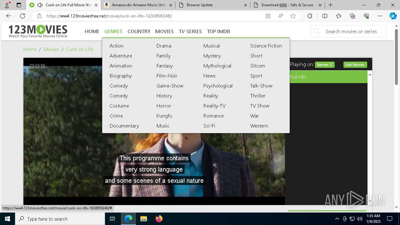This screenshot has height=225, width=400.
Task: Go to Movies breadcrumb link
Action: tap(51, 49)
